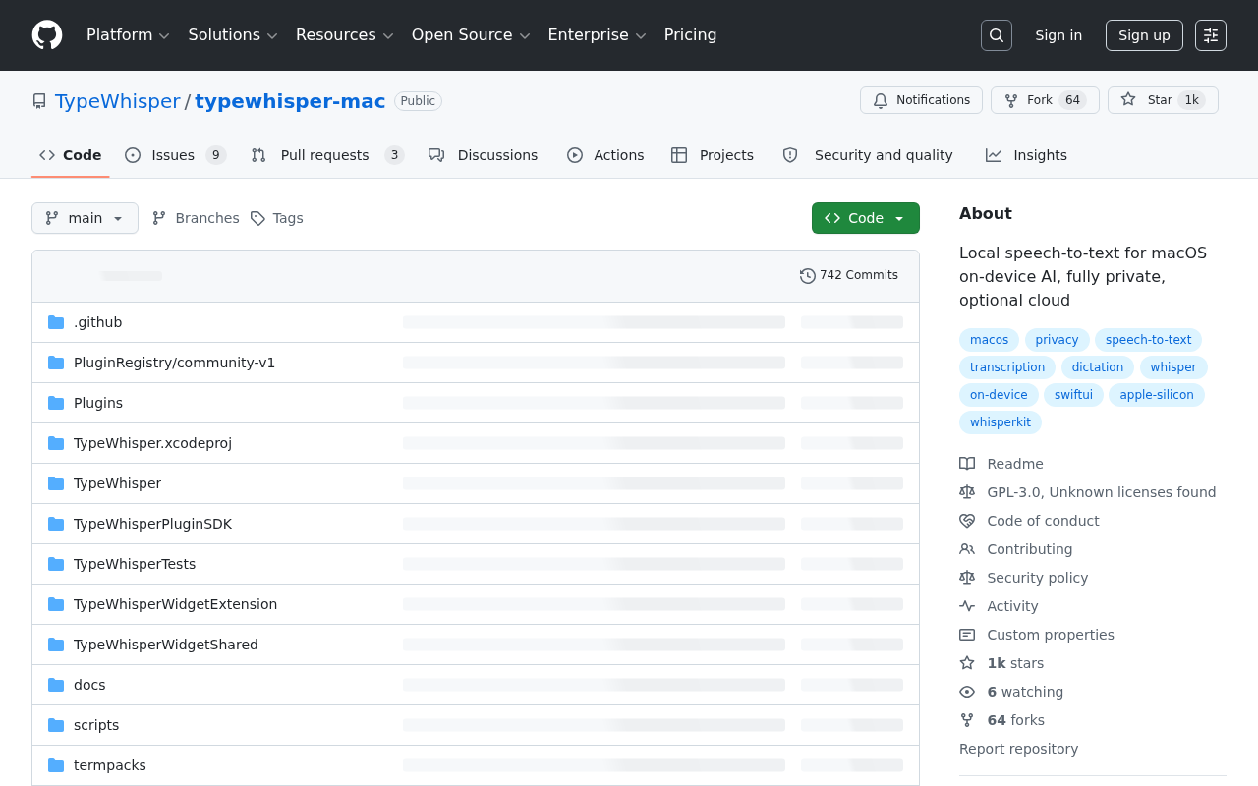Open the 742 Commits history
Image resolution: width=1258 pixels, height=786 pixels.
(x=849, y=276)
